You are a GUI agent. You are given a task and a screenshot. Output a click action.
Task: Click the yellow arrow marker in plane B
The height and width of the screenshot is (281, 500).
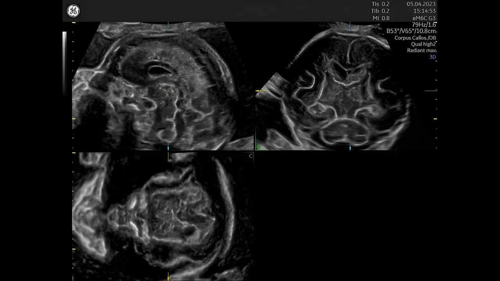click(262, 91)
